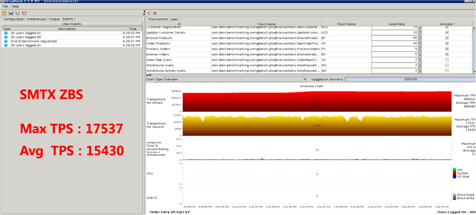Screen dimensions: 476x215
Task: Click the Clear Events button
Action: tap(72, 24)
